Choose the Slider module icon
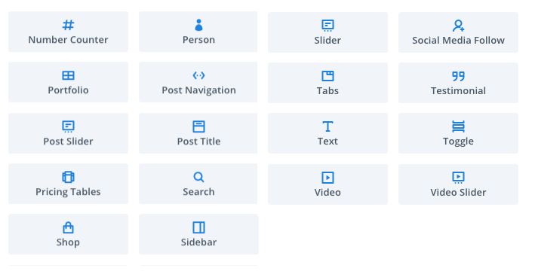 (327, 26)
